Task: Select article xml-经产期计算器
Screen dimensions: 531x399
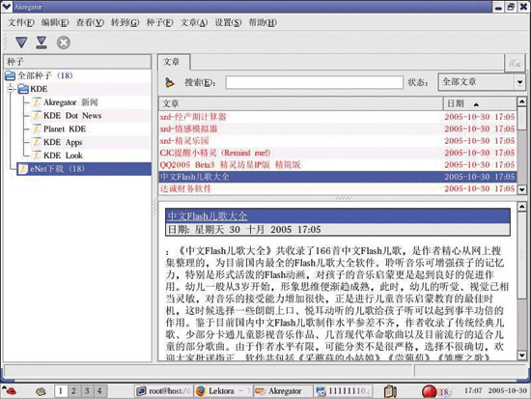Action: point(338,117)
